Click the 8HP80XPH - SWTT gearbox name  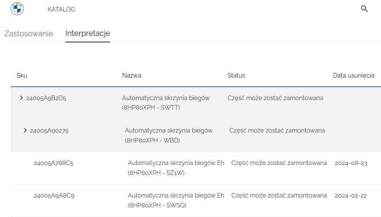[x=166, y=103]
